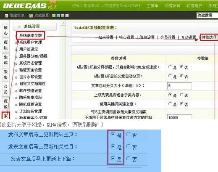Open 系统基本参数 in the menu
Image resolution: width=218 pixels, height=172 pixels.
tap(31, 35)
